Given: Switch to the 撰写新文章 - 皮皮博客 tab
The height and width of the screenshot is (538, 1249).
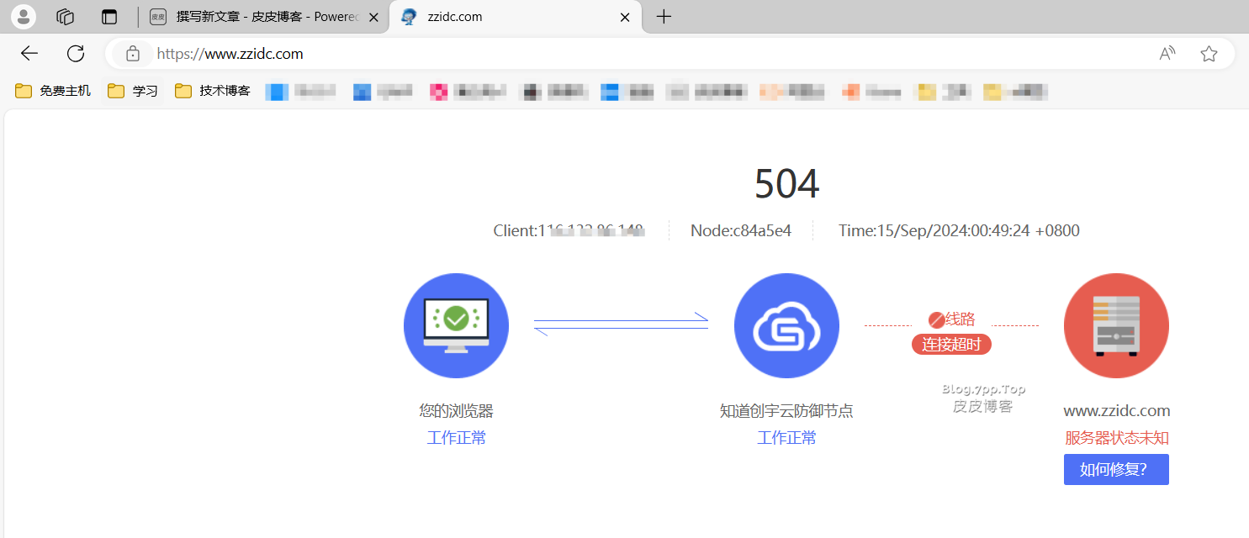Looking at the screenshot, I should point(263,17).
